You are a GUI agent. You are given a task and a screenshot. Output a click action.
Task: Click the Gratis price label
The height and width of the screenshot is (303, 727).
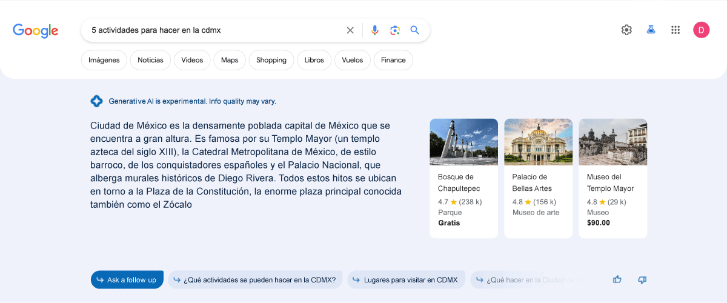(449, 223)
